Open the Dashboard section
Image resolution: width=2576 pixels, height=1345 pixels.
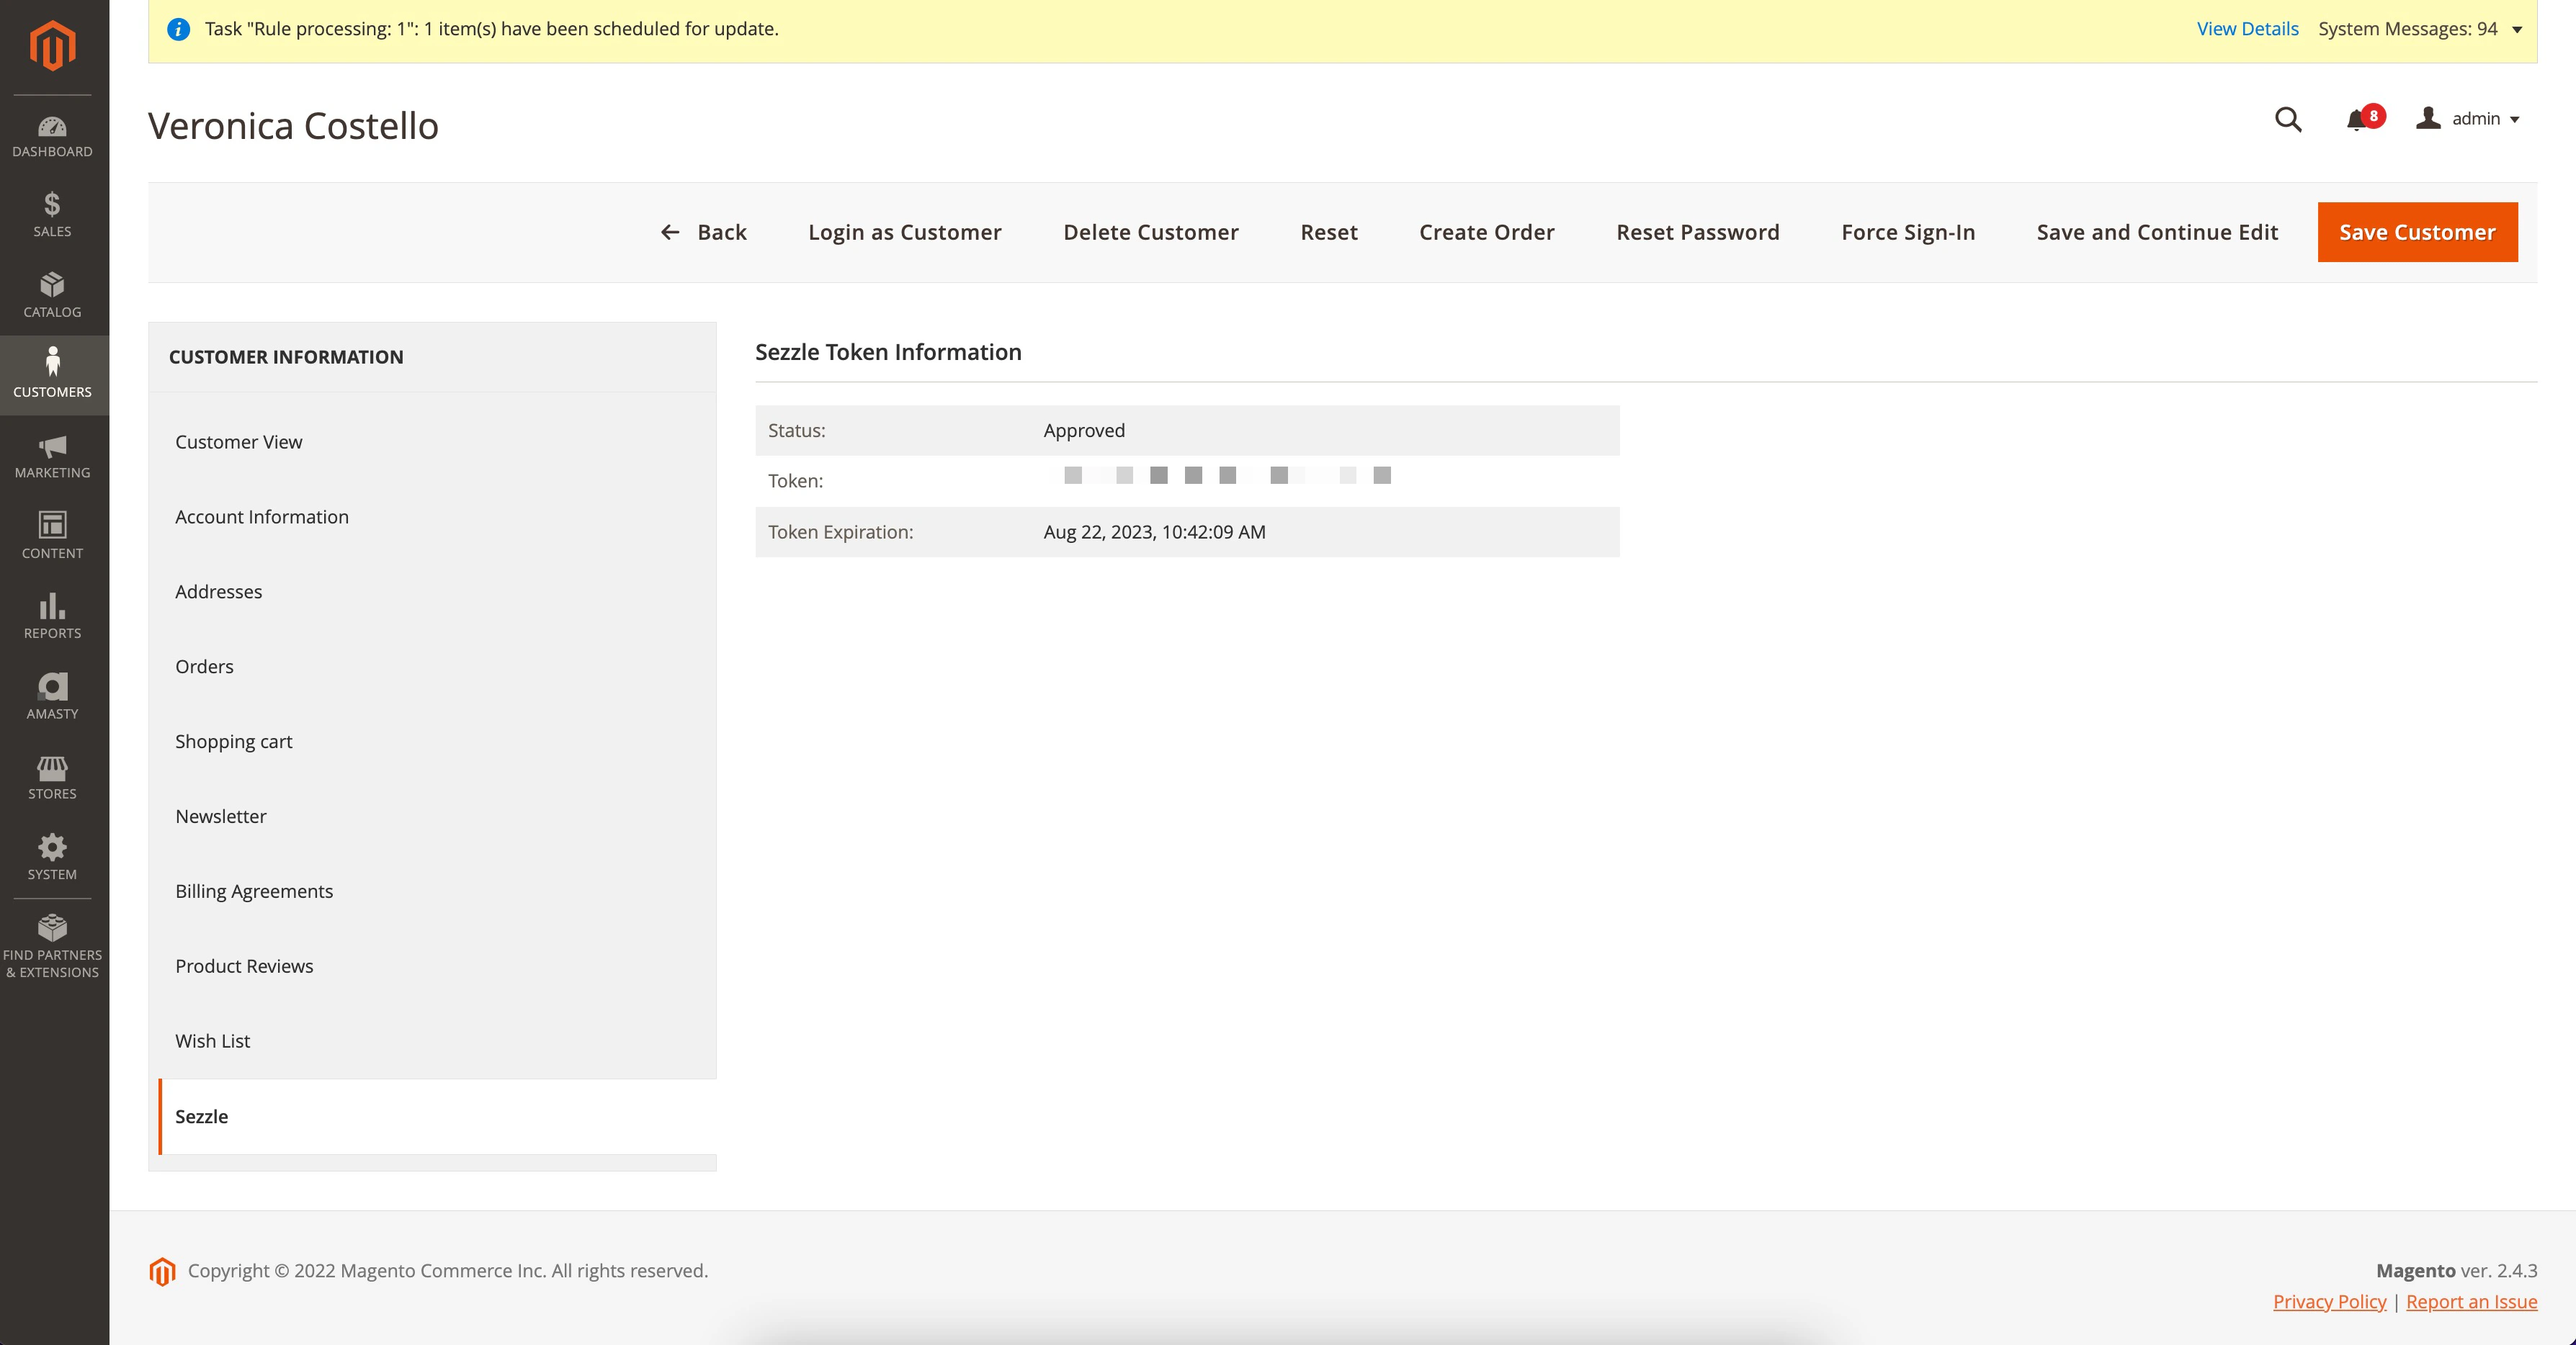[53, 137]
